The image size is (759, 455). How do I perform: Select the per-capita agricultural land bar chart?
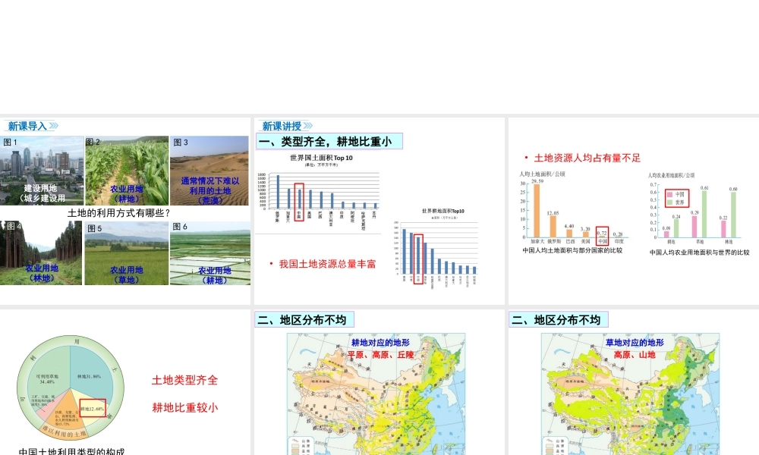point(695,209)
